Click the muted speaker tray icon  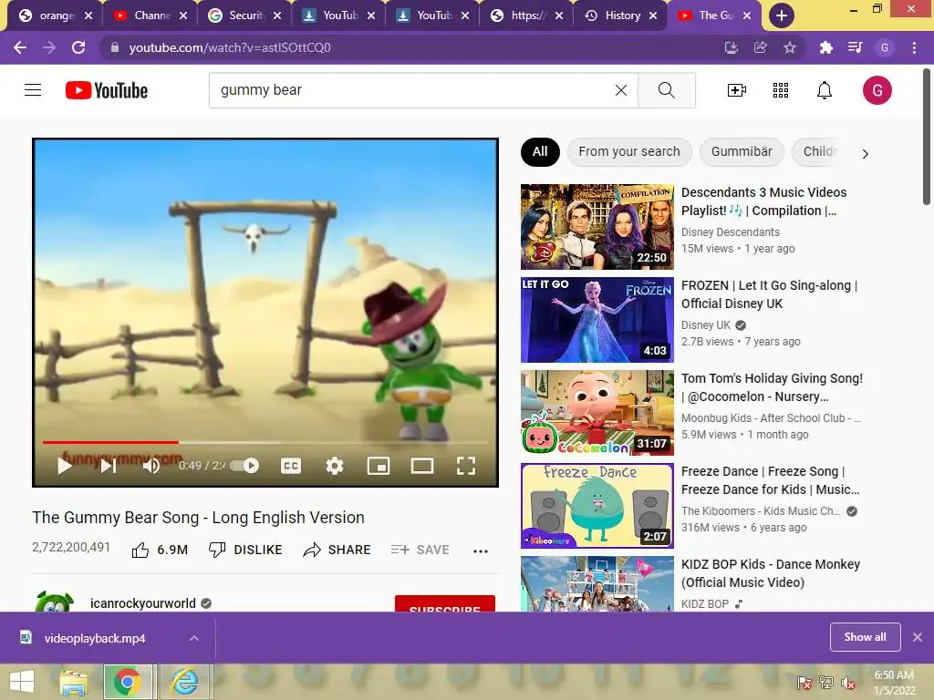[x=848, y=683]
